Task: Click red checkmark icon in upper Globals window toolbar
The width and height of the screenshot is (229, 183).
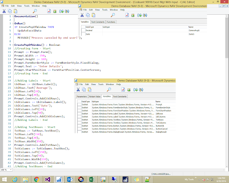Action: point(127,15)
